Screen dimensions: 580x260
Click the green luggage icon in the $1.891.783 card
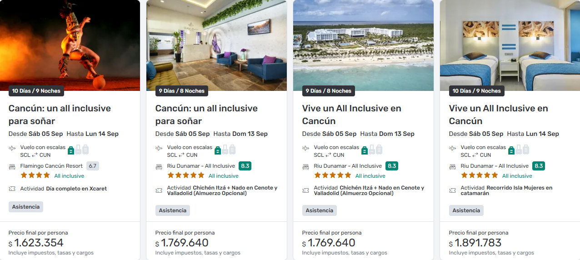(511, 150)
